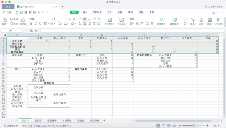Open the fill color bucket swatch

(x=59, y=24)
